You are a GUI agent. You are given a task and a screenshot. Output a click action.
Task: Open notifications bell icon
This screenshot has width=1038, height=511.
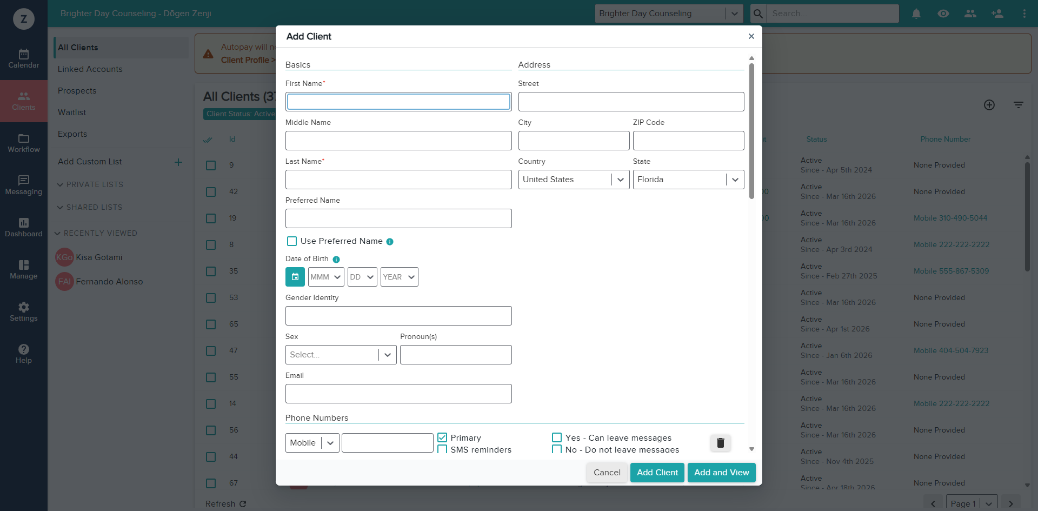916,14
